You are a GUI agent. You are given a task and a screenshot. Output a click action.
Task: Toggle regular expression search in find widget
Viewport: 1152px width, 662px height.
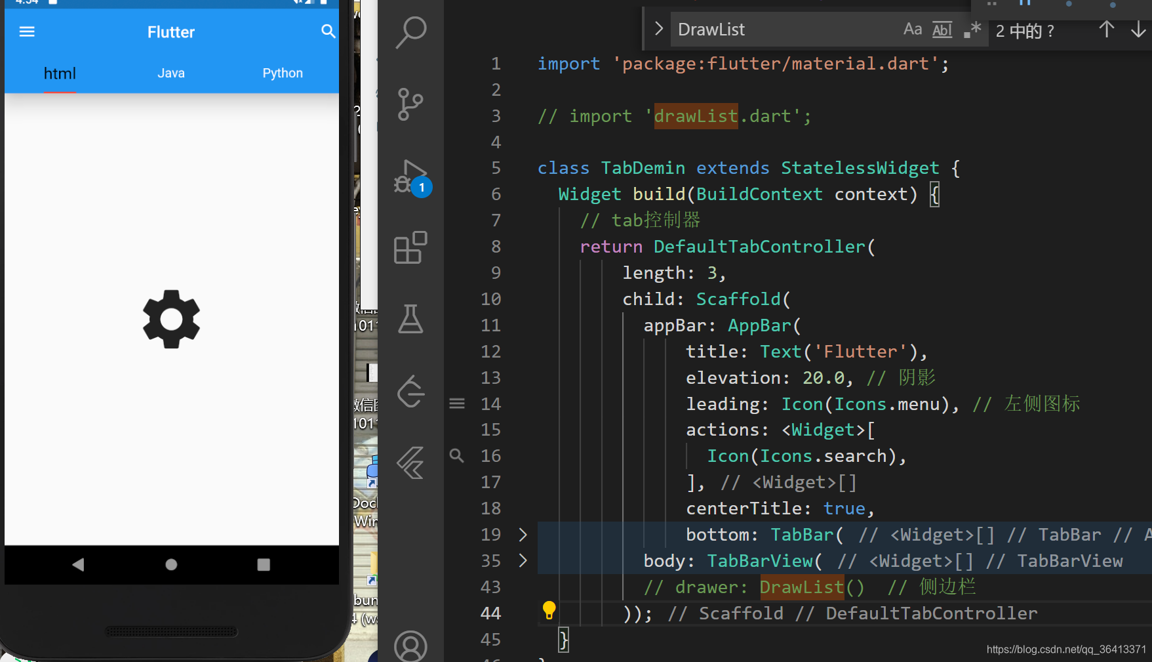pyautogui.click(x=972, y=30)
